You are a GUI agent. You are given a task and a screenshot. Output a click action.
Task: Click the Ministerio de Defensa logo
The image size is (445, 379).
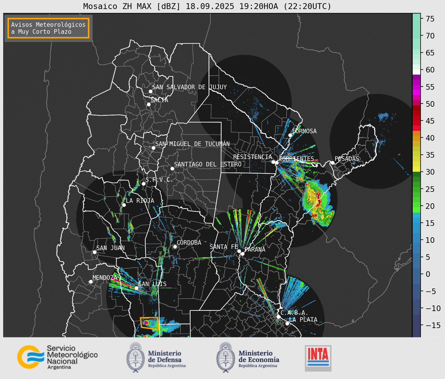click(x=156, y=357)
